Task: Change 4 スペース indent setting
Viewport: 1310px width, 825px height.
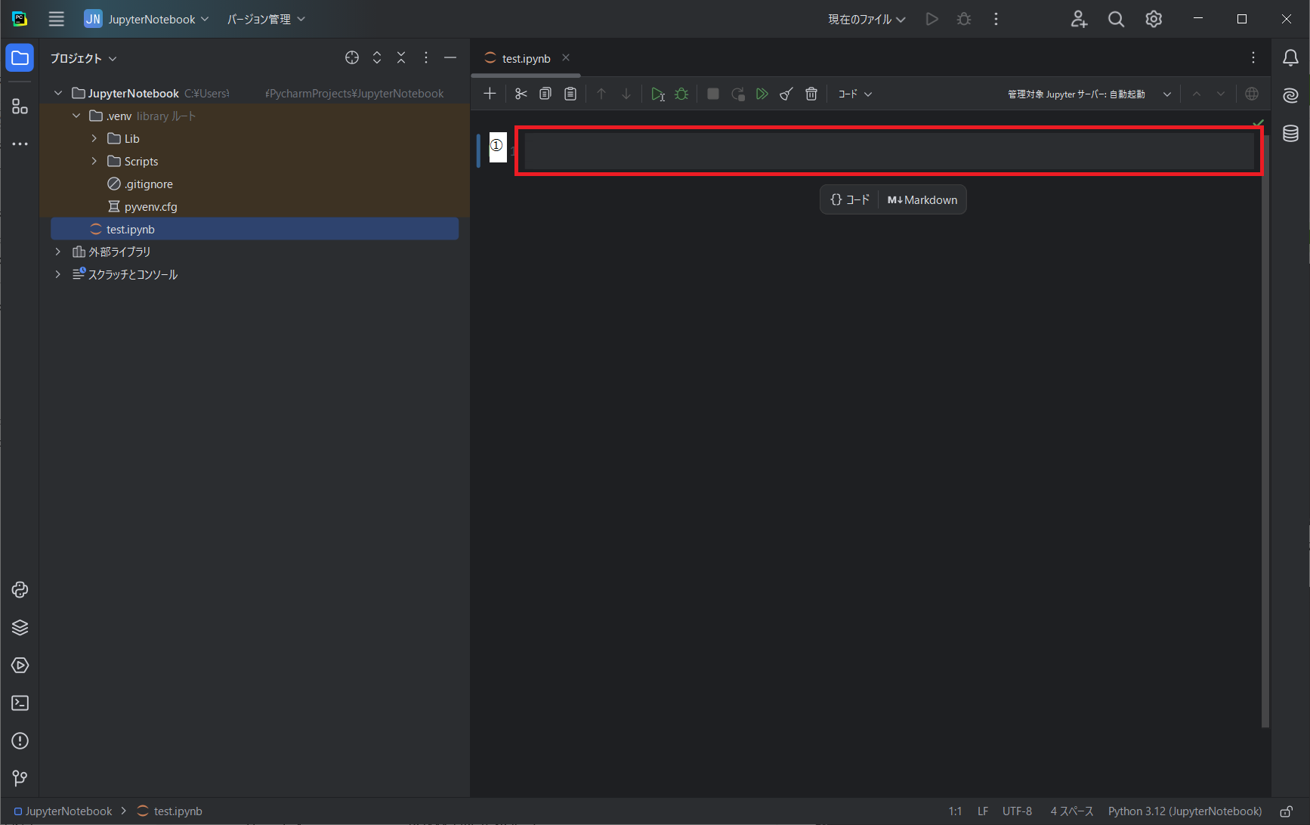Action: (1071, 811)
